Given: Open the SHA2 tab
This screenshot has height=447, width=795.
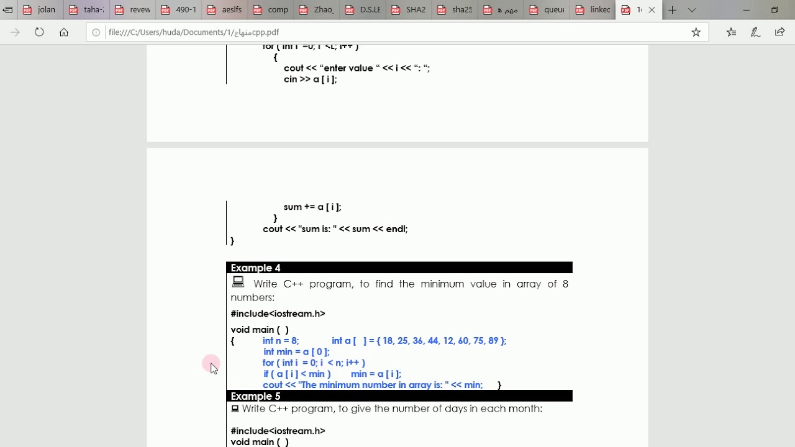Looking at the screenshot, I should 409,10.
